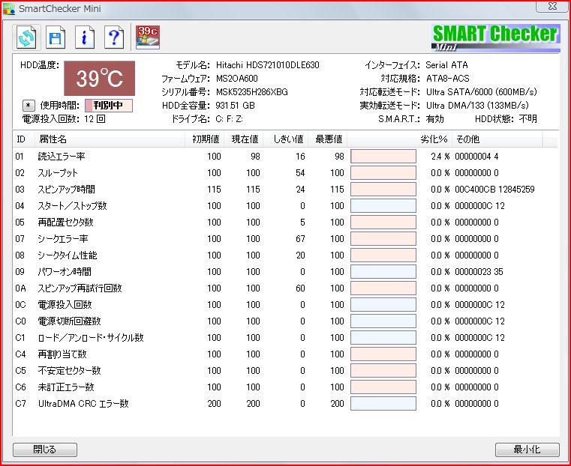The height and width of the screenshot is (466, 571).
Task: Click the 現在値 column header
Action: coord(244,139)
